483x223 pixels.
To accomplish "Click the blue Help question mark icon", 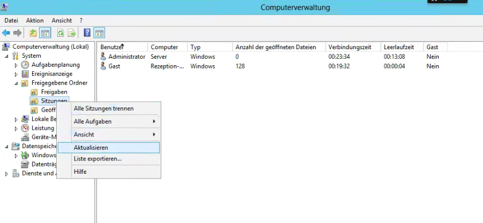I will pyautogui.click(x=87, y=33).
